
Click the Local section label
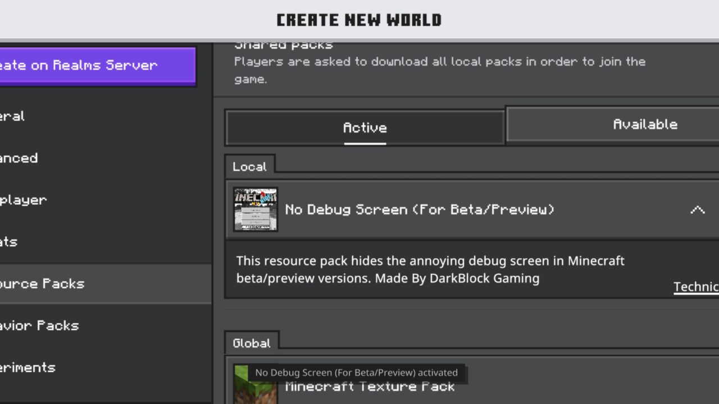pyautogui.click(x=249, y=167)
